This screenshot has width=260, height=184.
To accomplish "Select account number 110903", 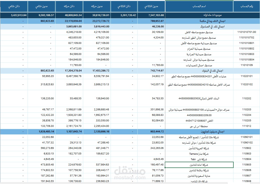I will (247, 154).
